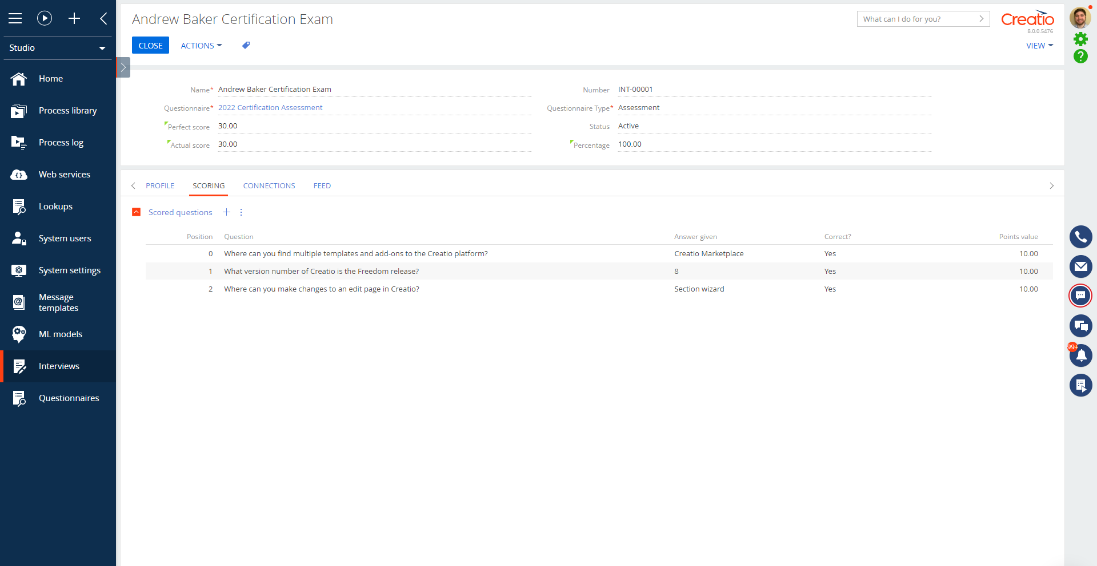Sort by the Question column header
The image size is (1097, 566).
[239, 237]
